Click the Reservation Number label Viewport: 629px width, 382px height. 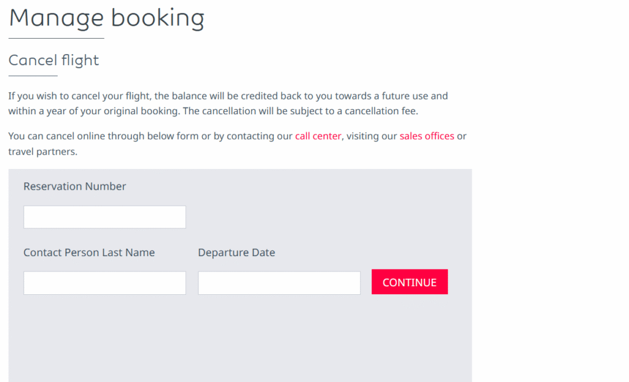[x=74, y=186]
